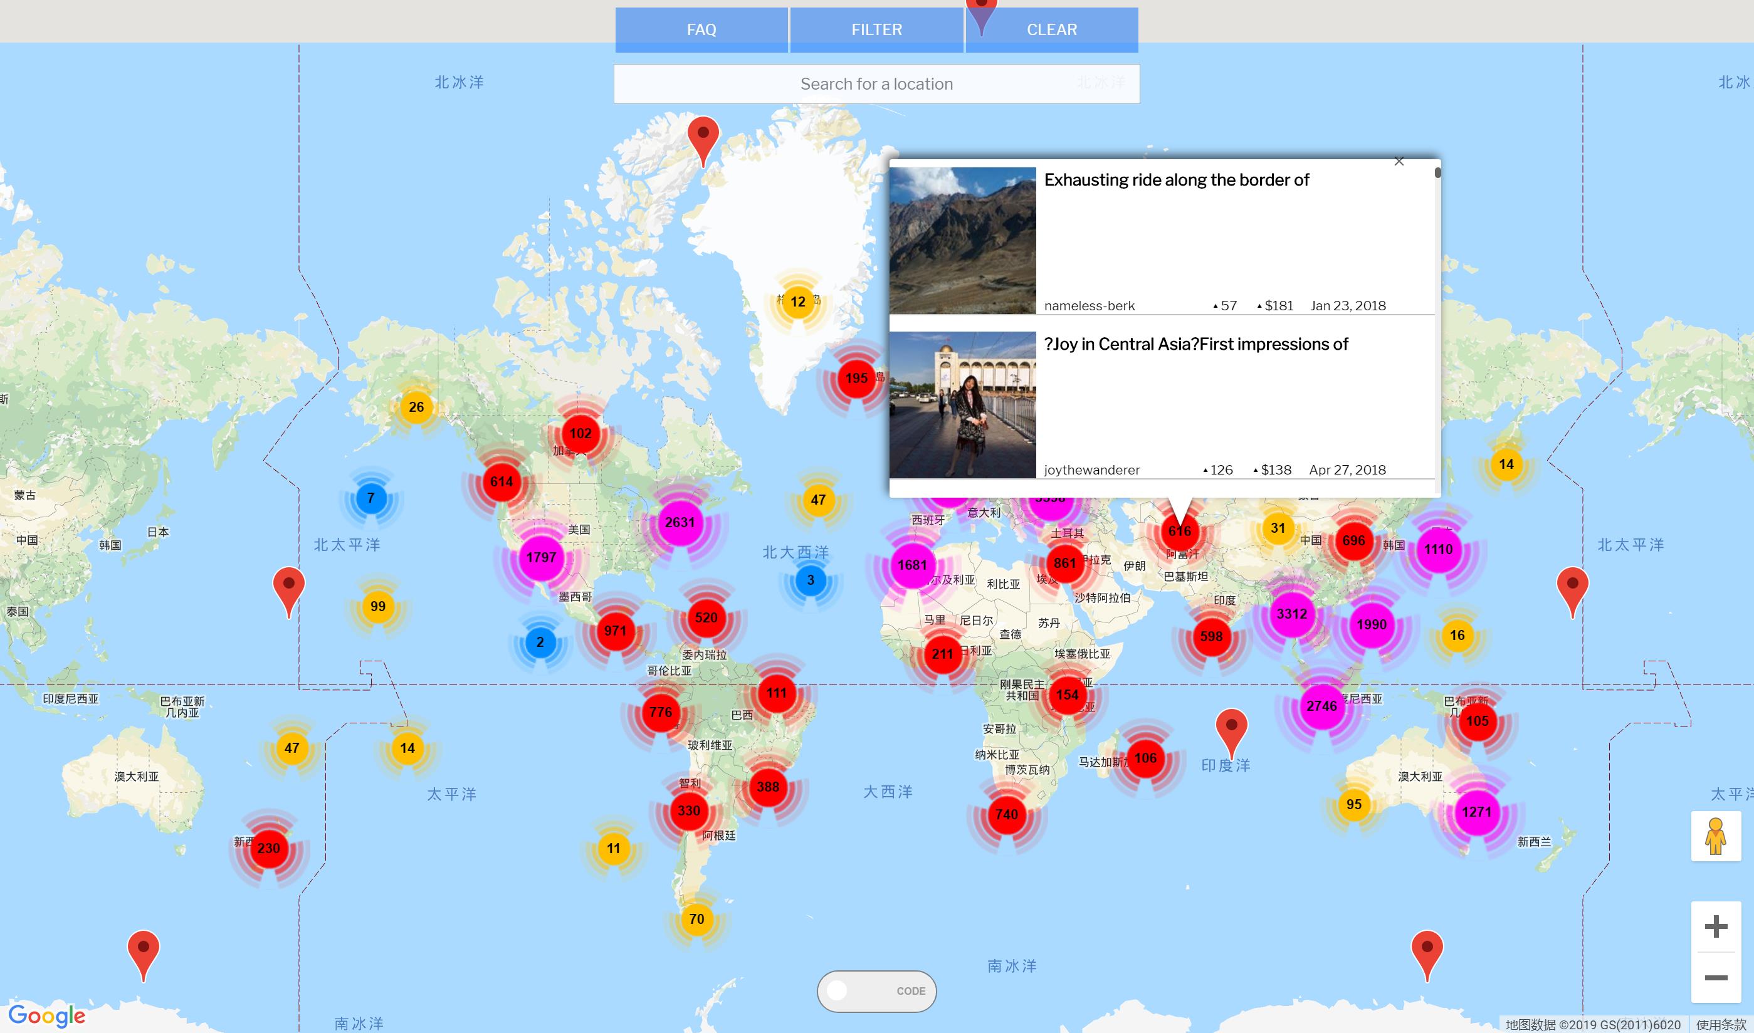Image resolution: width=1754 pixels, height=1033 pixels.
Task: Open the blue cluster marker labeled 7
Action: 371,498
